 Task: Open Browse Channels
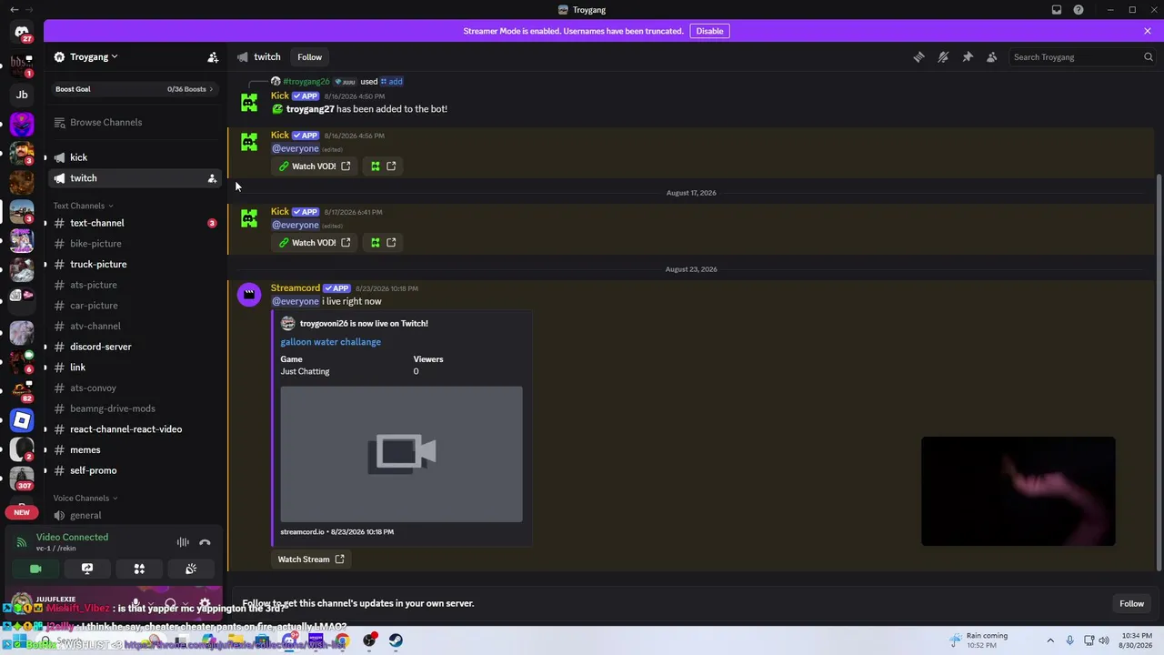[x=135, y=122]
